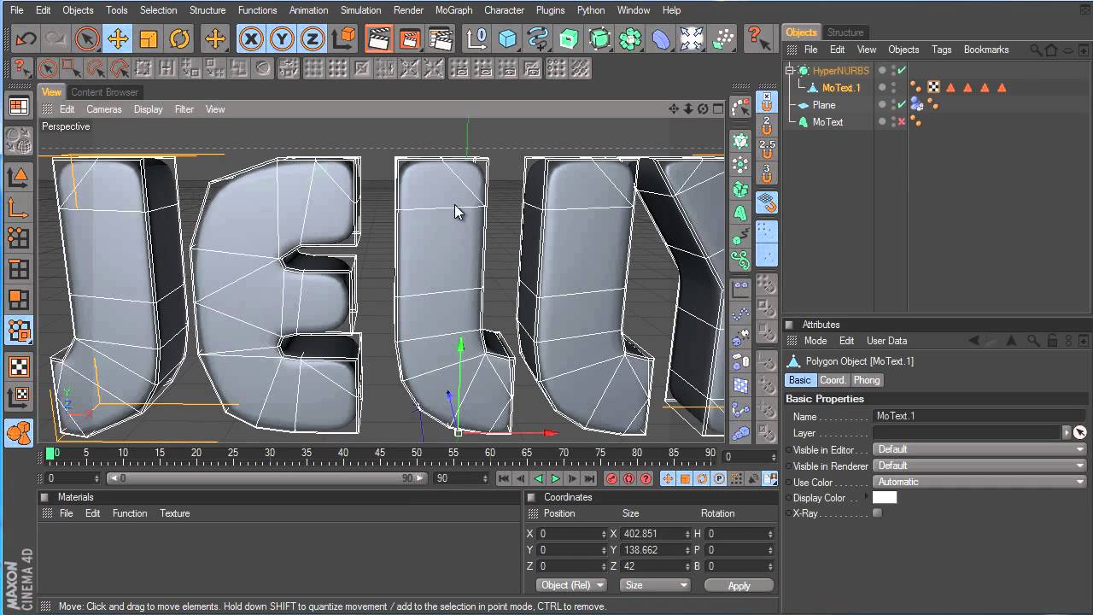The image size is (1093, 615).
Task: Select the texture mode checkerboard icon
Action: tap(19, 366)
